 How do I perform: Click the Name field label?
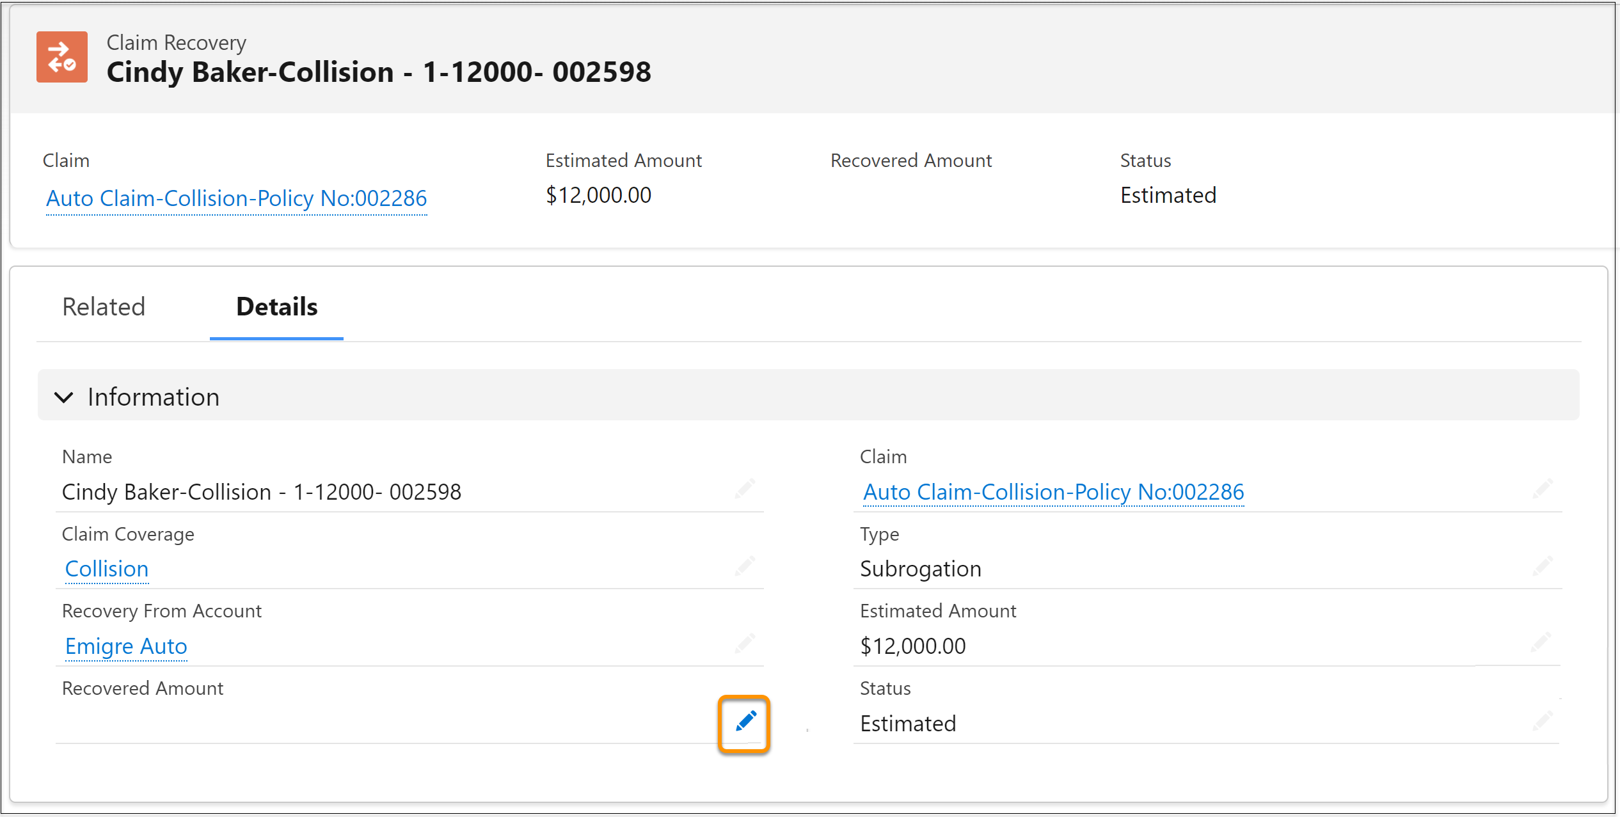coord(87,457)
